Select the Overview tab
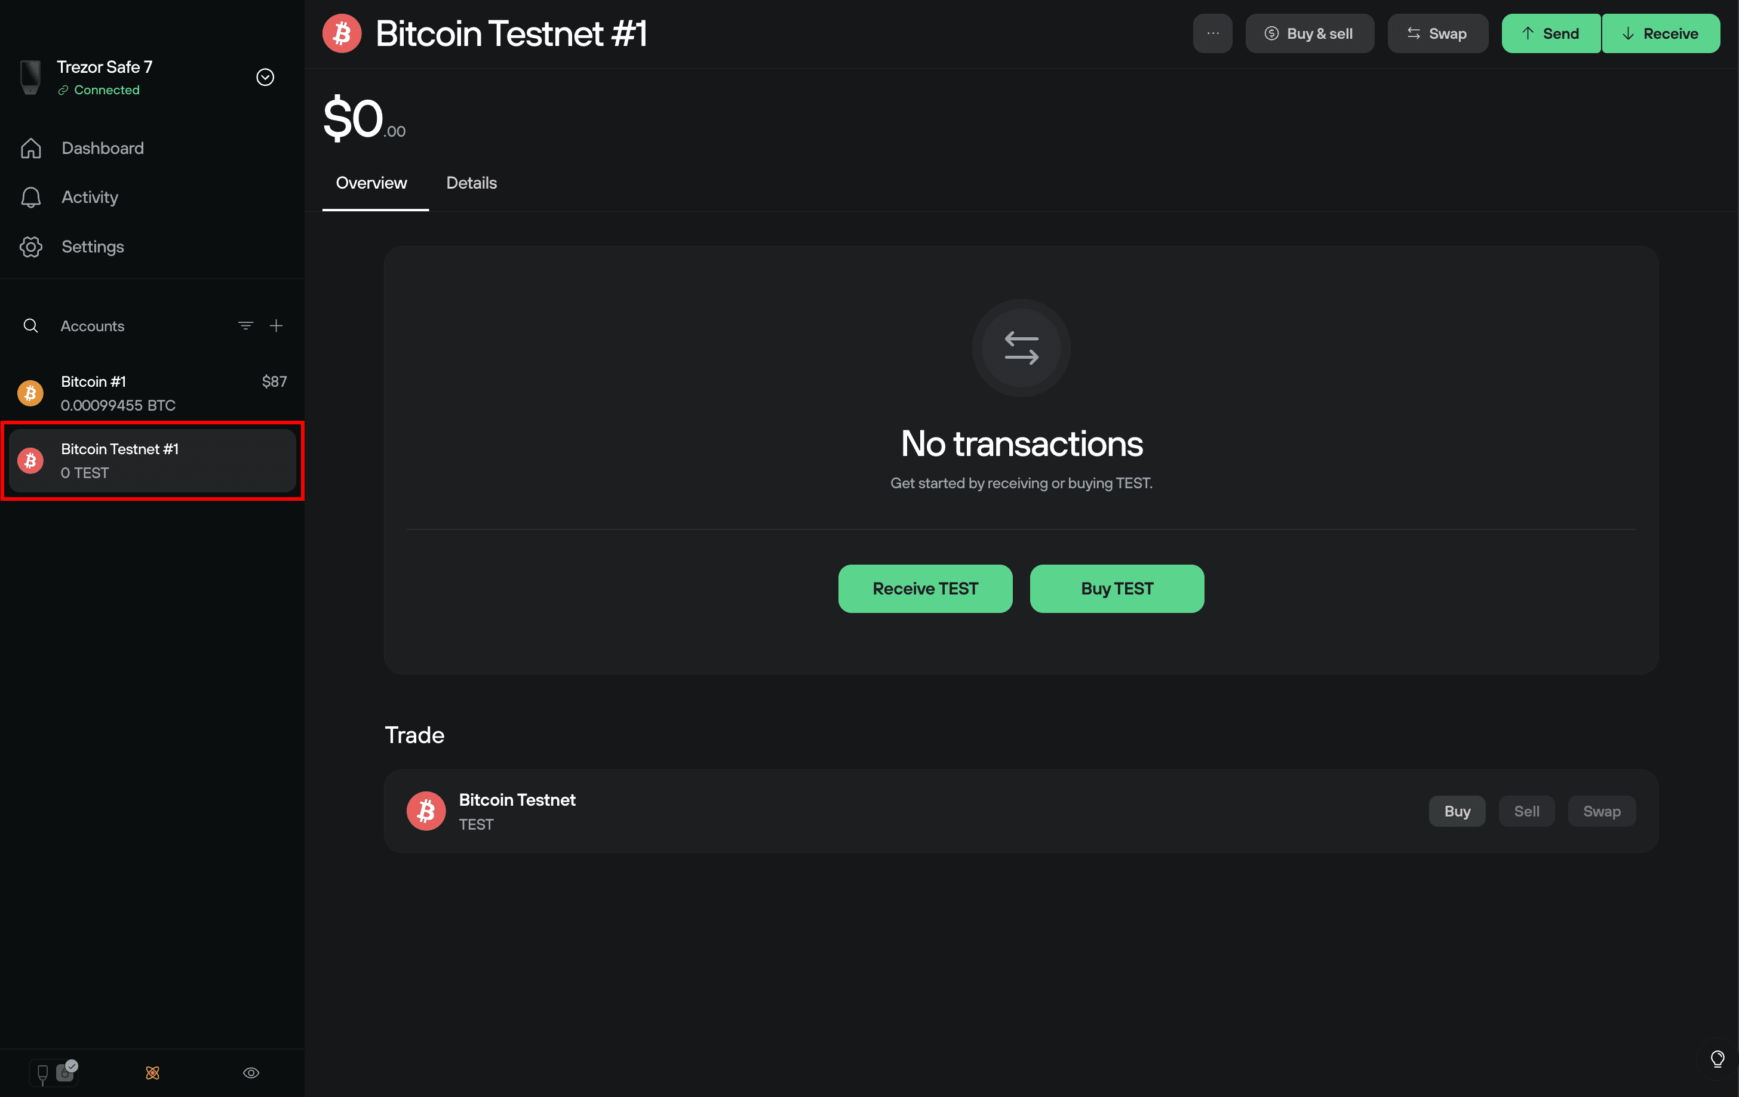Image resolution: width=1739 pixels, height=1097 pixels. 371,183
